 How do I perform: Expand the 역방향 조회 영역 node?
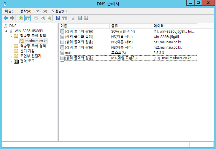11,47
